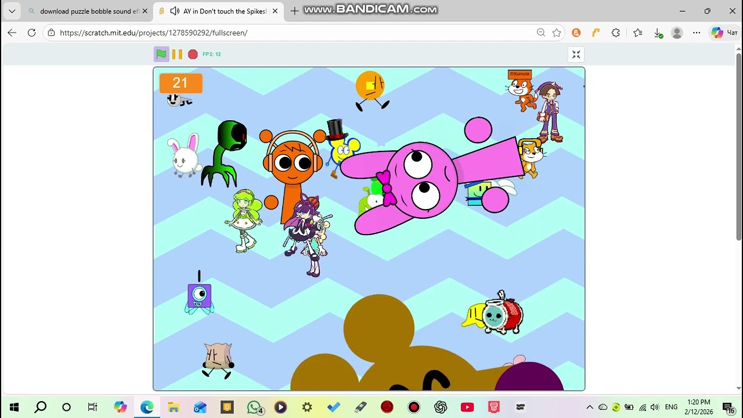Open the orange extension icon in toolbar

[x=576, y=33]
